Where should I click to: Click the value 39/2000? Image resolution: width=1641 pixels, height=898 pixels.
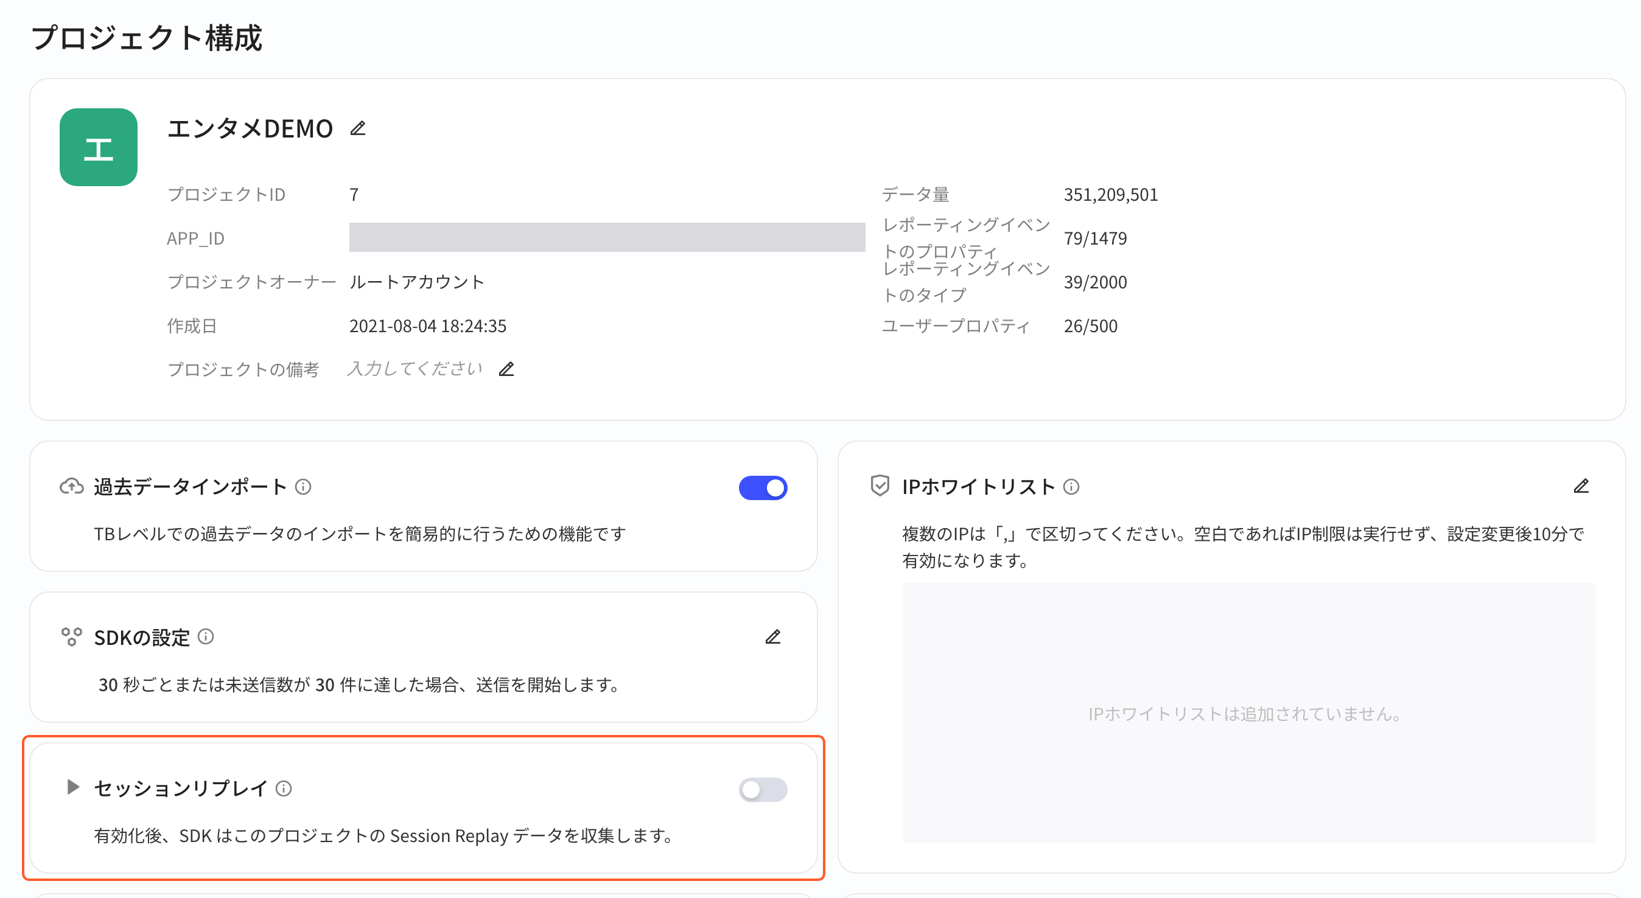pos(1095,282)
